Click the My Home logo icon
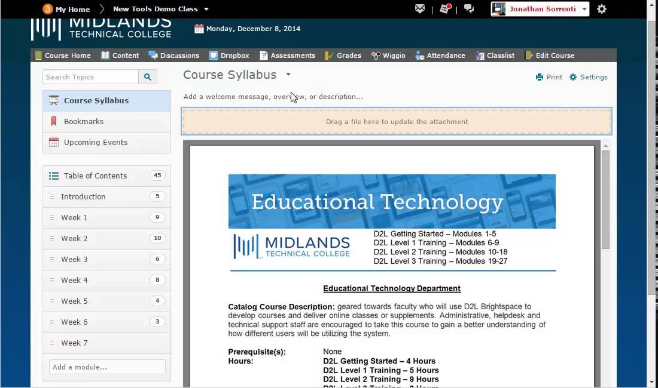 48,9
